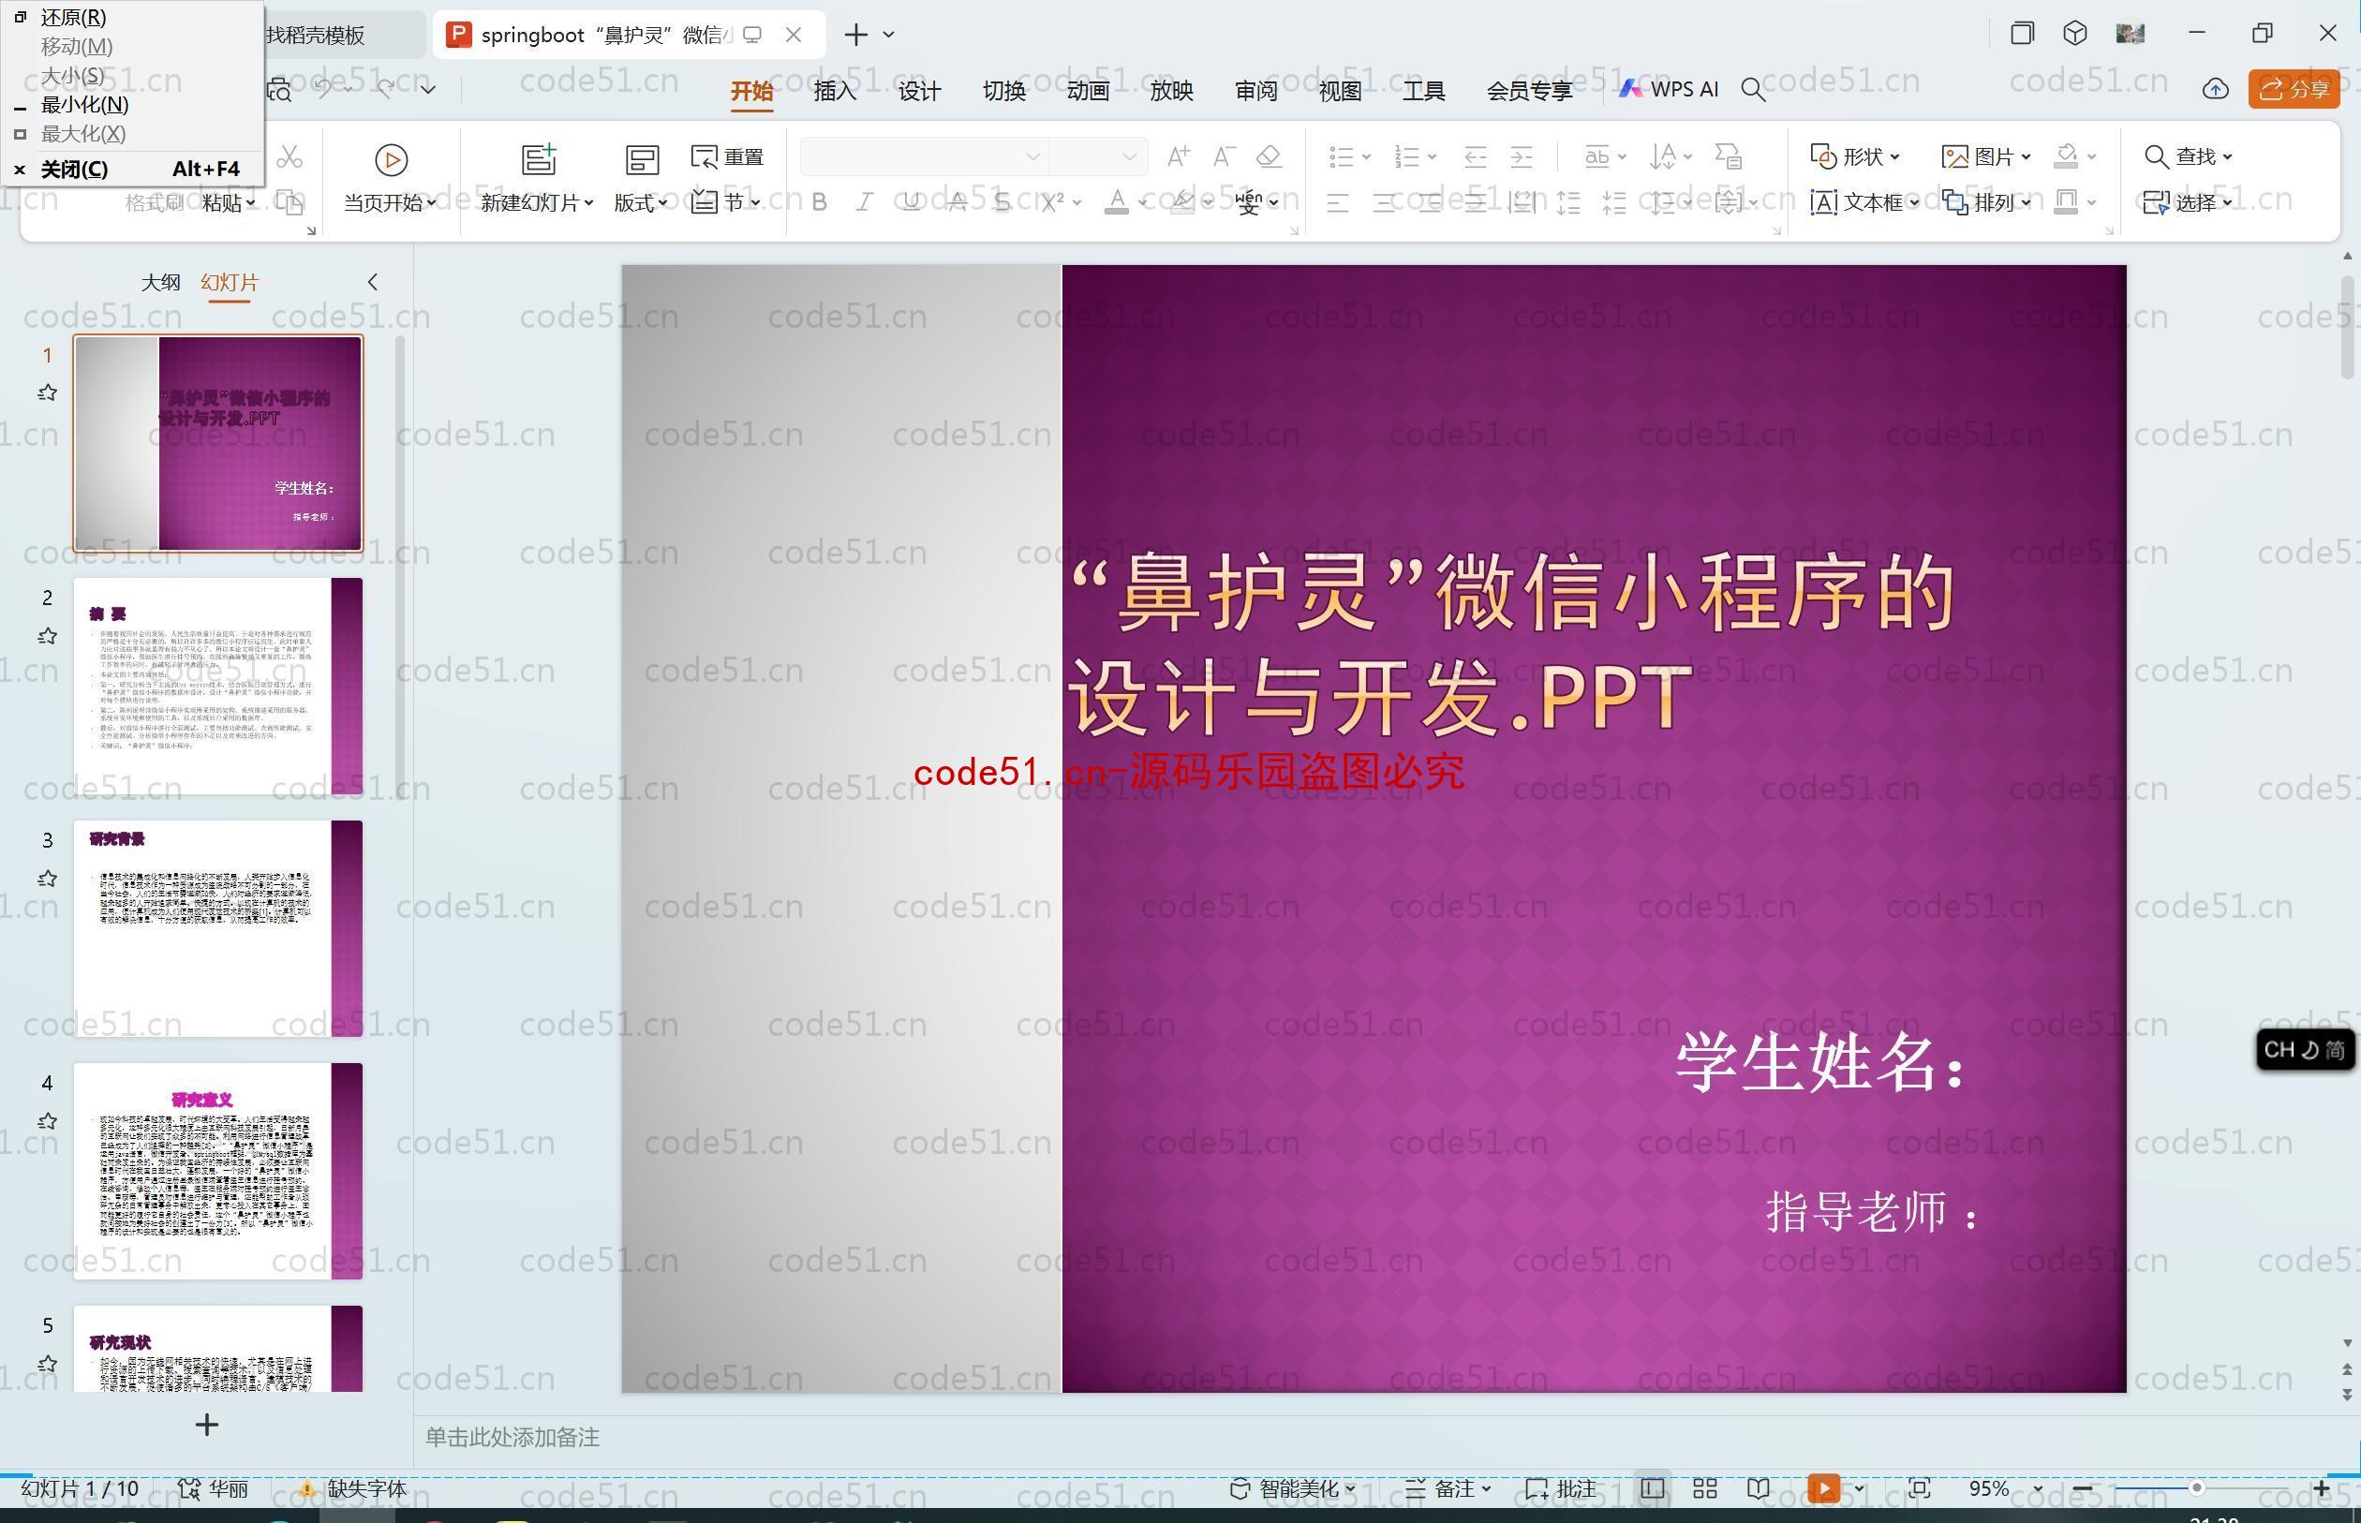The width and height of the screenshot is (2361, 1523).
Task: Select the 开始 ribbon tab
Action: (752, 91)
